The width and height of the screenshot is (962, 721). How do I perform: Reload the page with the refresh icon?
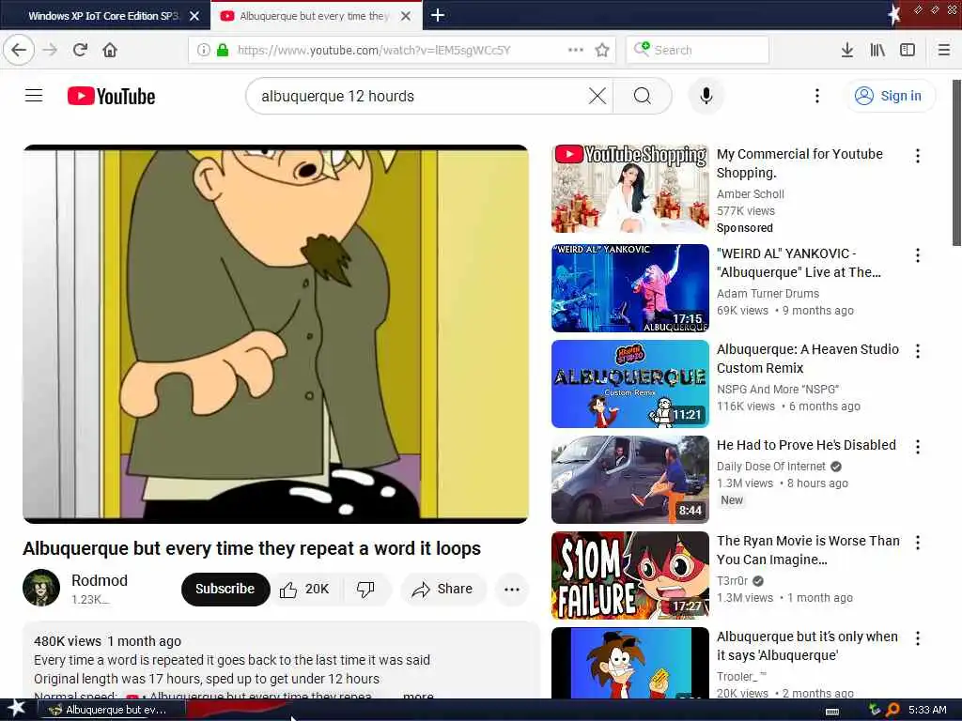tap(80, 50)
